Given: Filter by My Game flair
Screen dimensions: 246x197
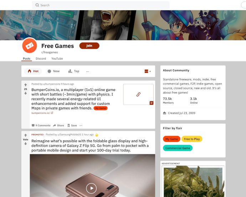Looking at the screenshot, I should (171, 139).
